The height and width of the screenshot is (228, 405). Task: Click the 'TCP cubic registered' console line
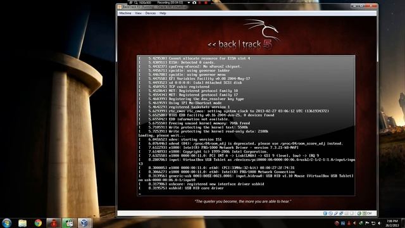tap(174, 87)
